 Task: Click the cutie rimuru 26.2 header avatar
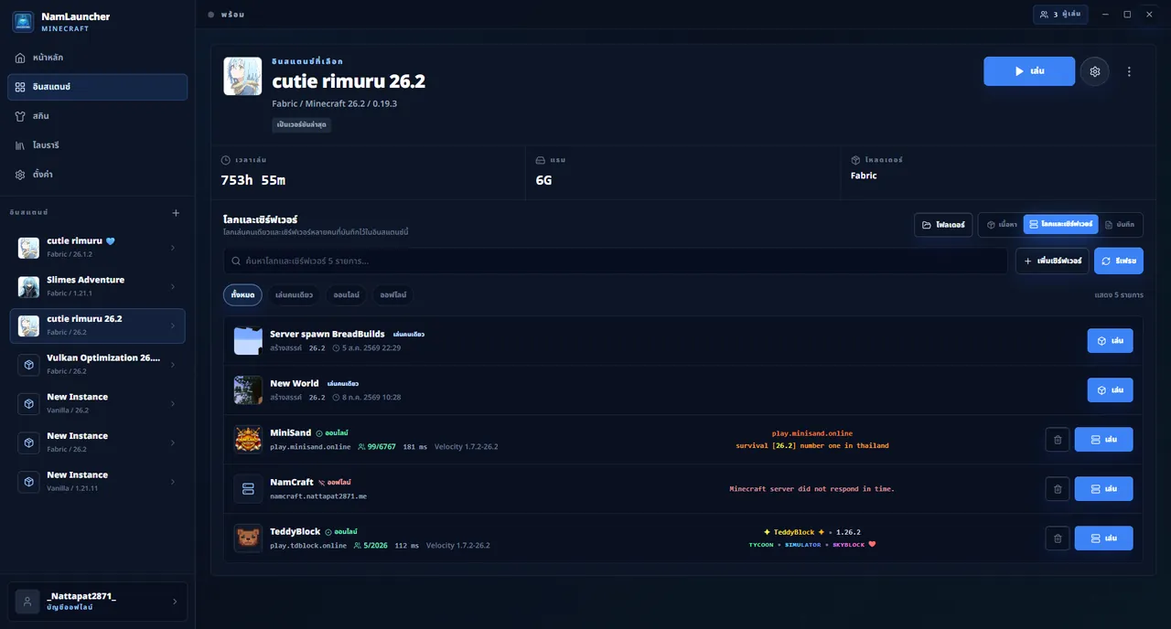[242, 76]
